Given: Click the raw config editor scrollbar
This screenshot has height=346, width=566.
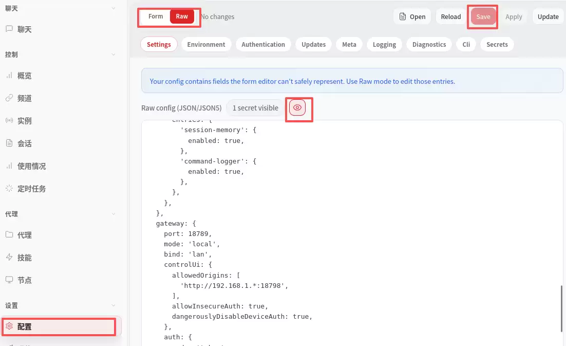Looking at the screenshot, I should [x=561, y=308].
